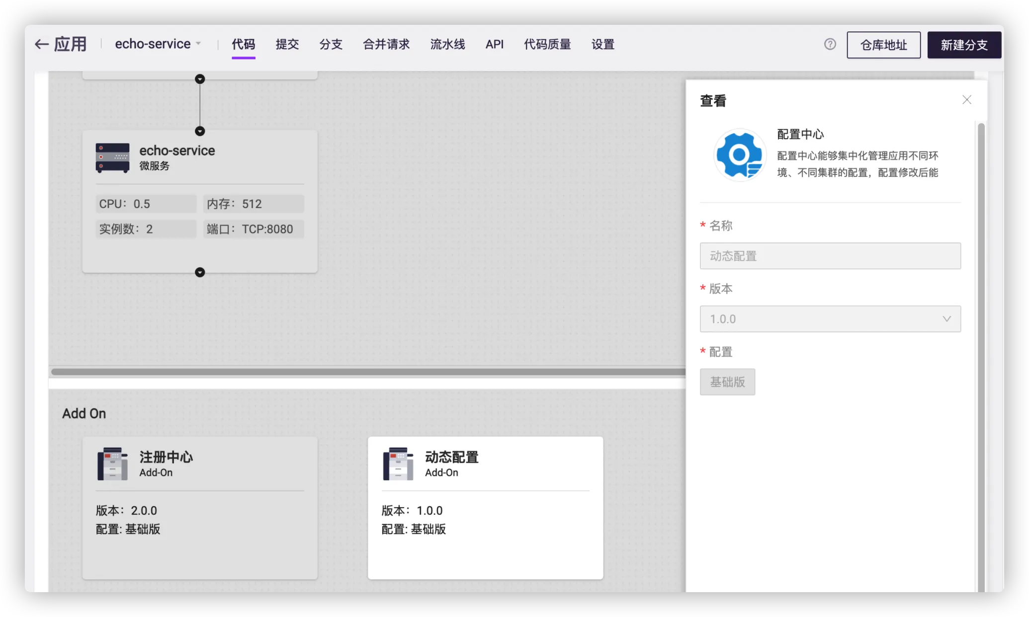Screen dimensions: 1029x617
Task: Open the 版本 1.0.0 dropdown
Action: (x=830, y=319)
